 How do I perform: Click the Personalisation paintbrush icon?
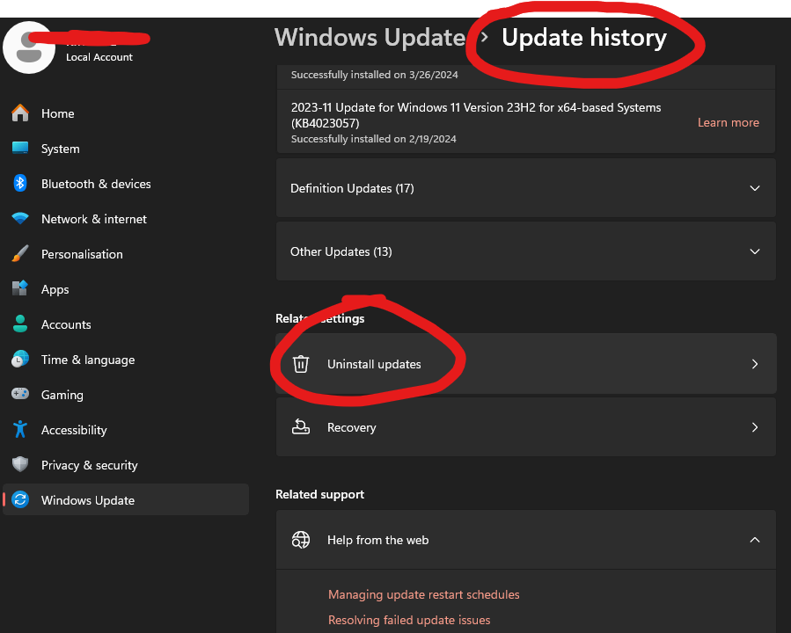[20, 253]
